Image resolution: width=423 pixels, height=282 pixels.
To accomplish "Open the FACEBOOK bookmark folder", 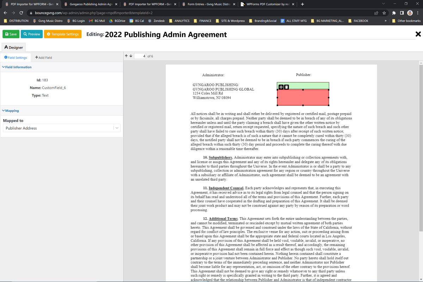I will click(x=358, y=21).
